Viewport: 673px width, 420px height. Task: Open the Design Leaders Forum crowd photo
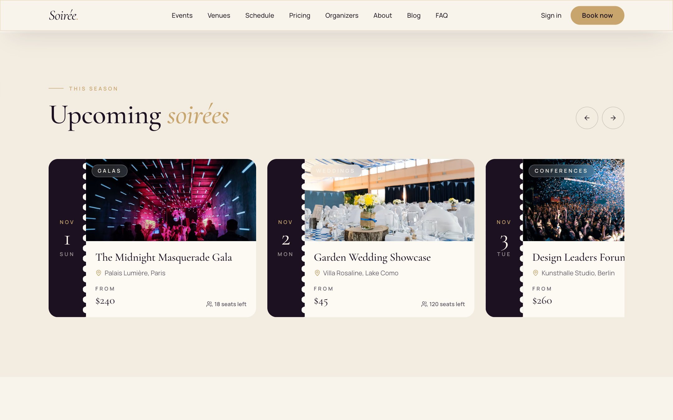[x=573, y=200]
